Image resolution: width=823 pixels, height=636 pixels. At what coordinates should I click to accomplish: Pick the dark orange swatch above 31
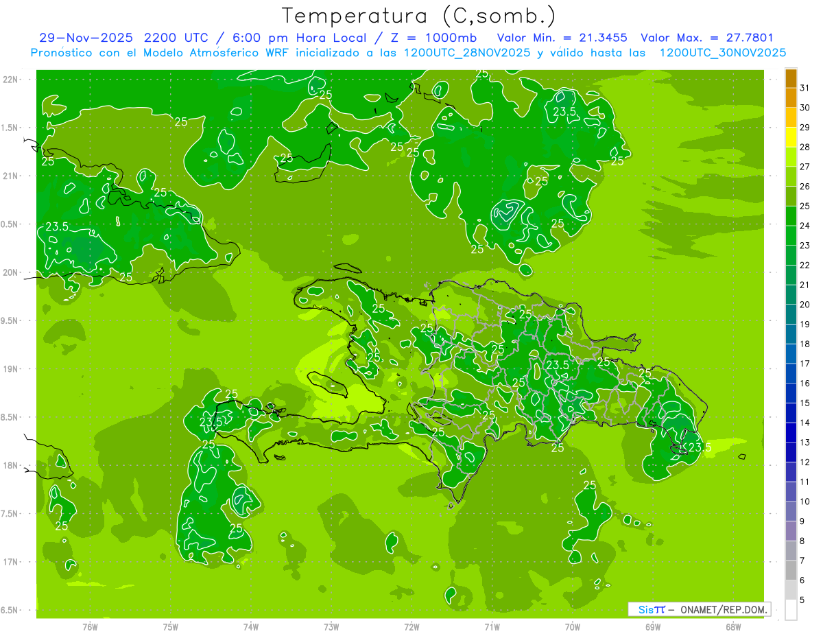click(791, 78)
